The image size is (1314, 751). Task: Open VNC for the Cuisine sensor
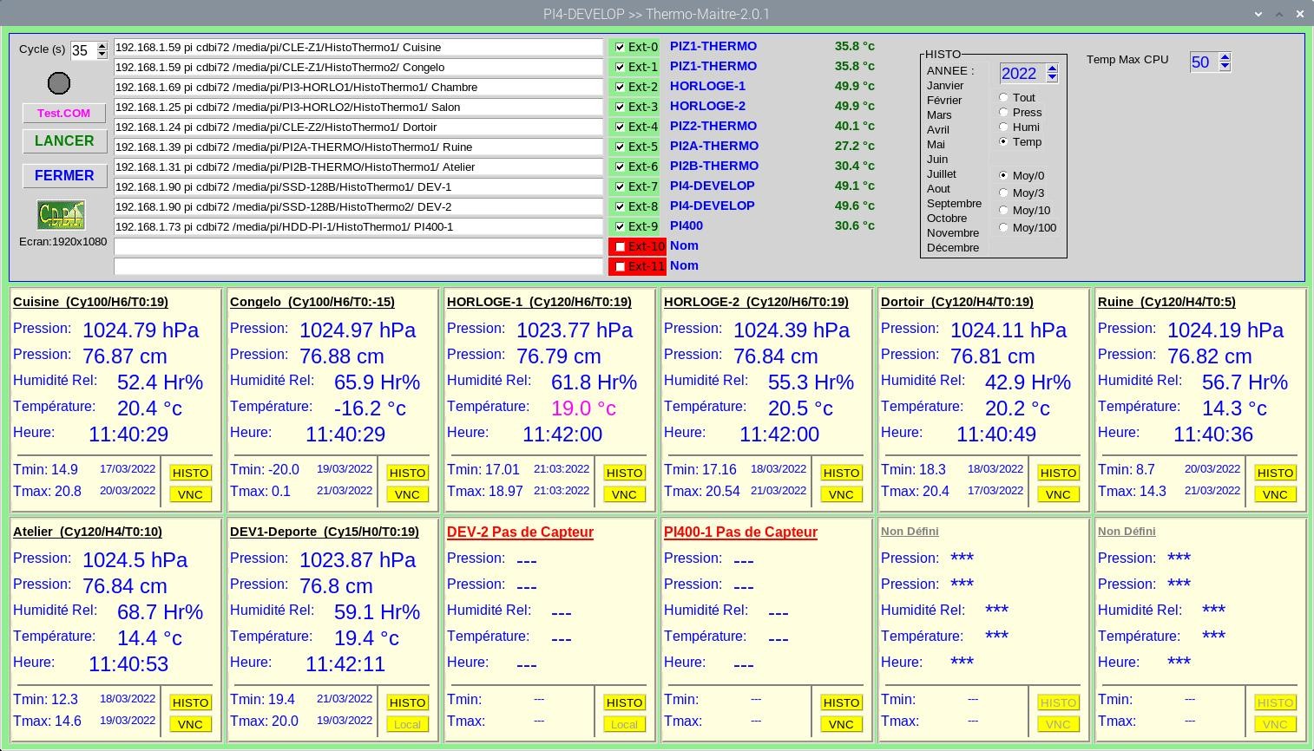coord(190,494)
